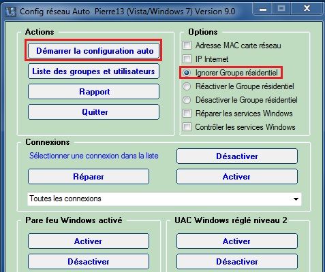Screen dimensions: 325x272
Task: Click Désactiver in Connexions section
Action: click(x=237, y=156)
